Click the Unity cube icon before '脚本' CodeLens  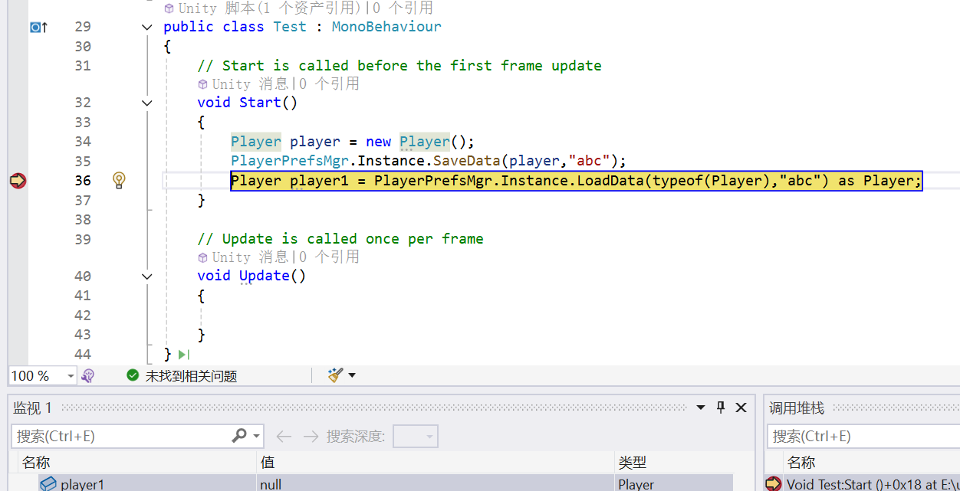click(x=169, y=8)
